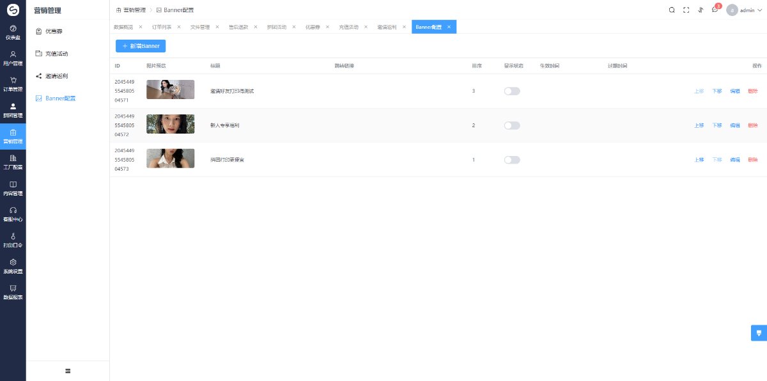Click the 新增Banner button
The width and height of the screenshot is (767, 381).
tap(141, 46)
